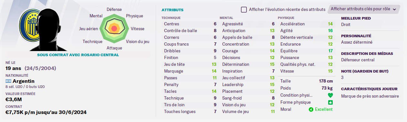Click the SOUS CONTRAT AVEC ROSARIO CENTRAL link
The height and width of the screenshot is (122, 407).
pyautogui.click(x=78, y=55)
